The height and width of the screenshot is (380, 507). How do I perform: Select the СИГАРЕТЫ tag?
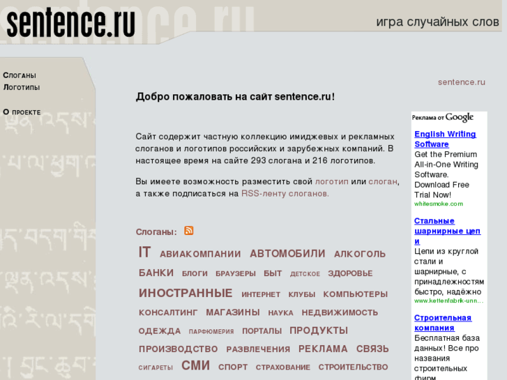[x=156, y=367]
